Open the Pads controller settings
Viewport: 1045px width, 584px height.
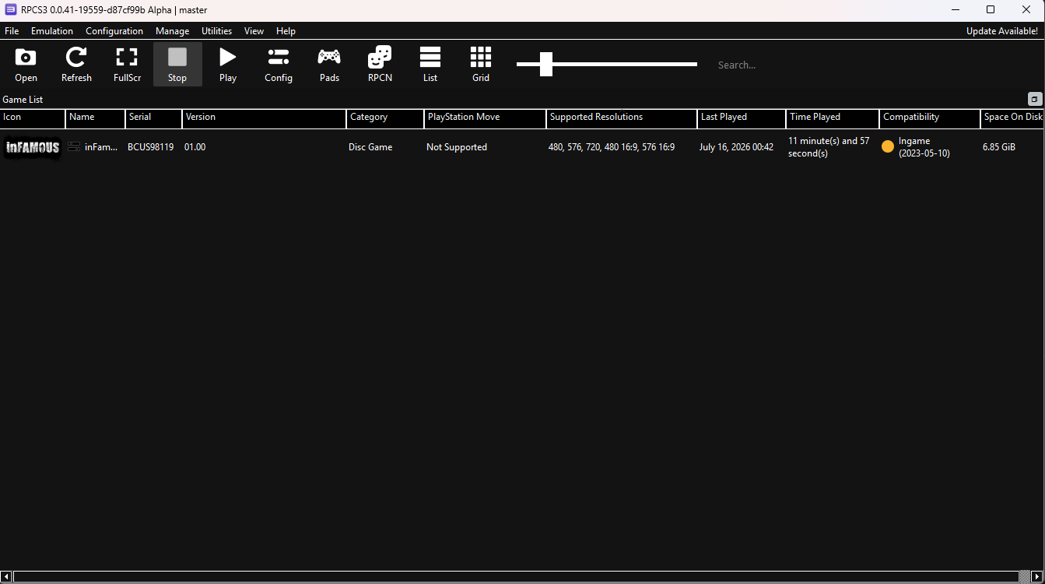click(329, 64)
